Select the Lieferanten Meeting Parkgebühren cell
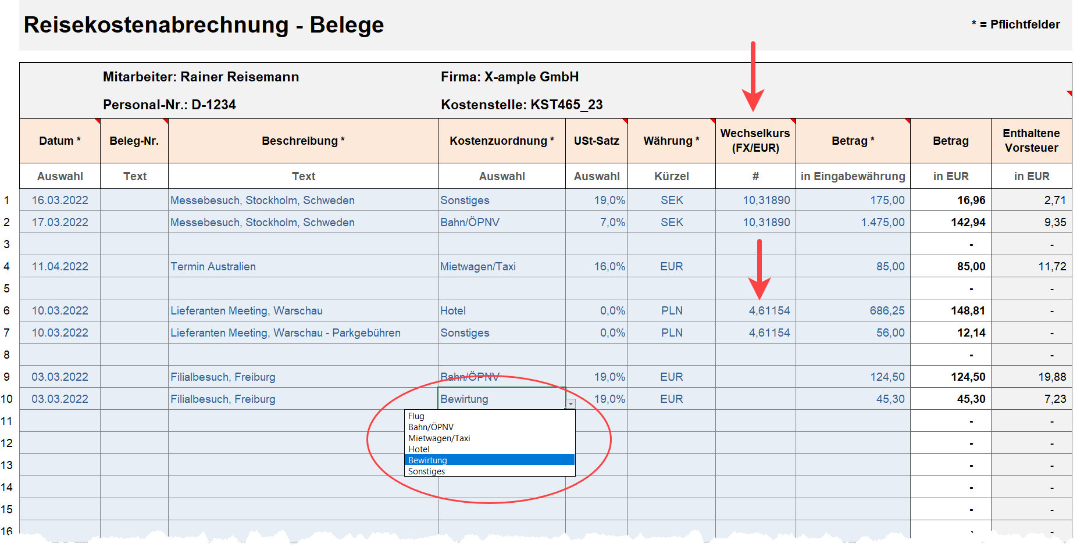Screen dimensions: 1084x547 (285, 333)
